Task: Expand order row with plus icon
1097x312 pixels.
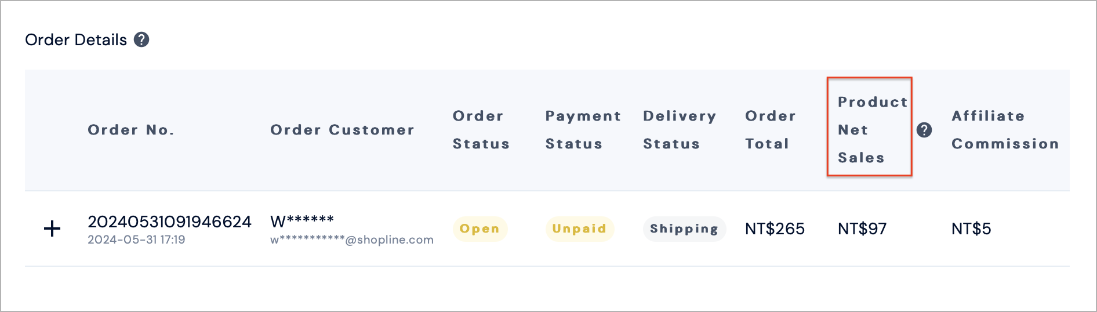Action: 52,228
